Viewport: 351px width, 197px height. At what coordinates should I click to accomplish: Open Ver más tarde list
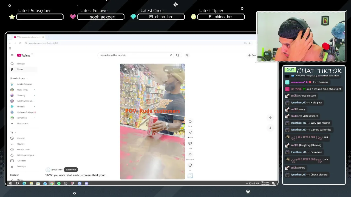point(23,149)
